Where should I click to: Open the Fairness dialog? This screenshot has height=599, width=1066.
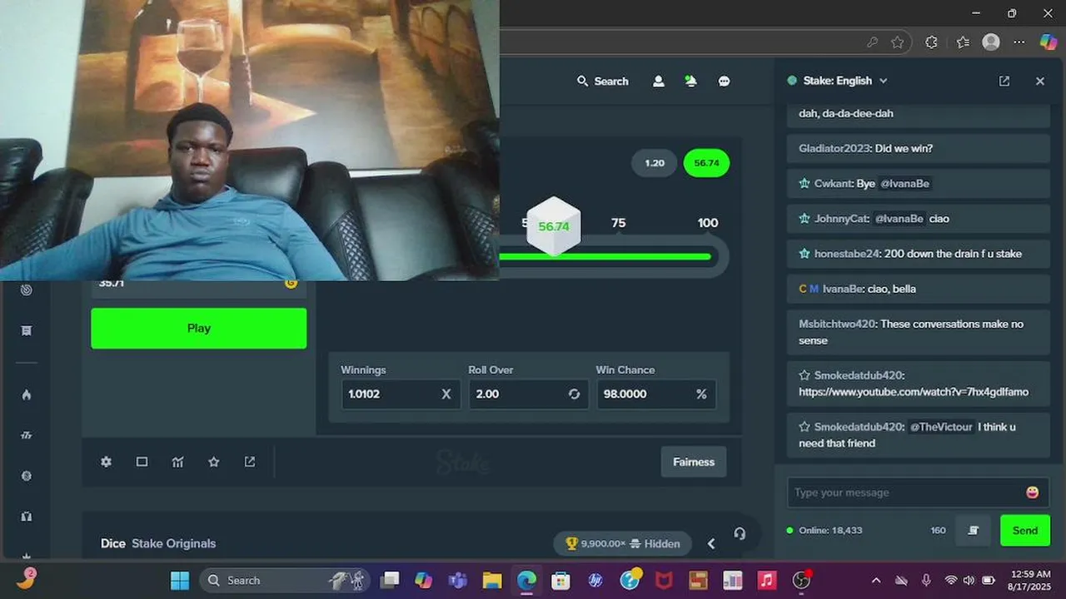(694, 462)
